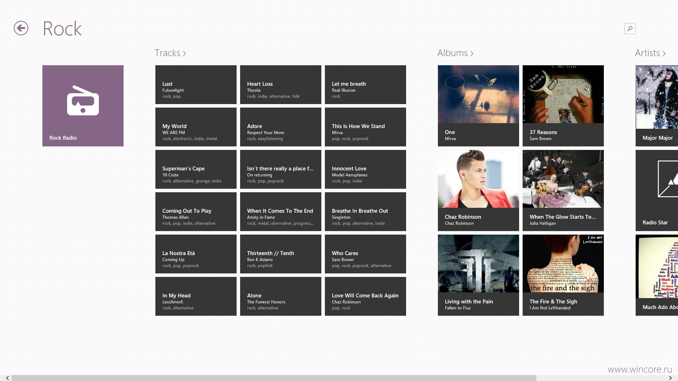Expand the Tracks section
Image resolution: width=678 pixels, height=381 pixels.
pos(170,53)
